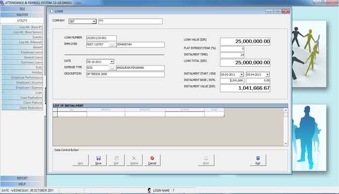Click the Instalment Base amount field

click(232, 81)
